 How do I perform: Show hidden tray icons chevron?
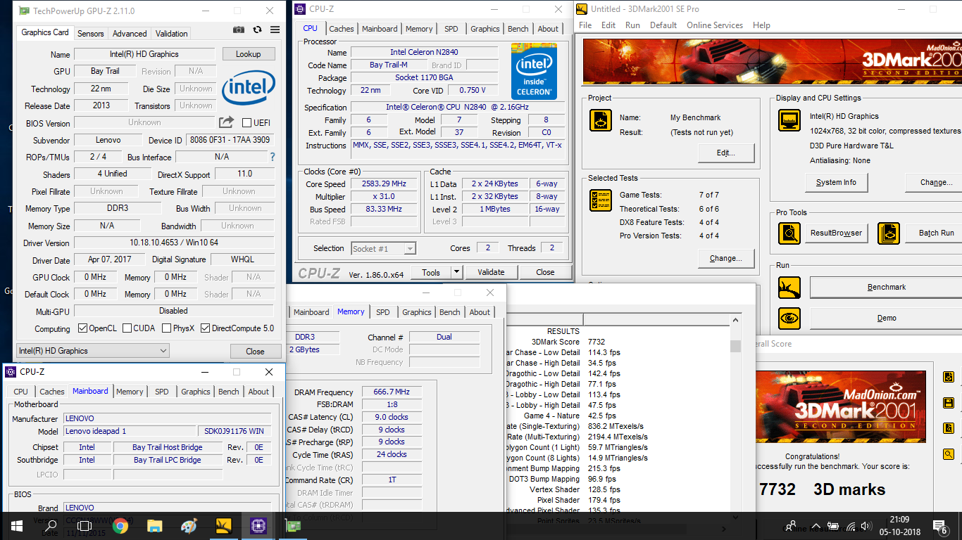tap(816, 526)
